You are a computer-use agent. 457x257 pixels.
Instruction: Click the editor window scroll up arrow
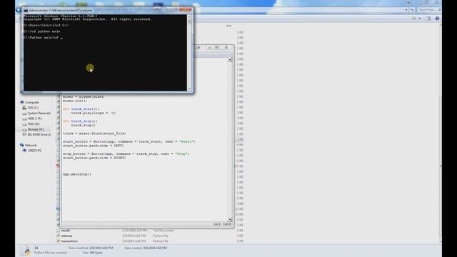230,60
